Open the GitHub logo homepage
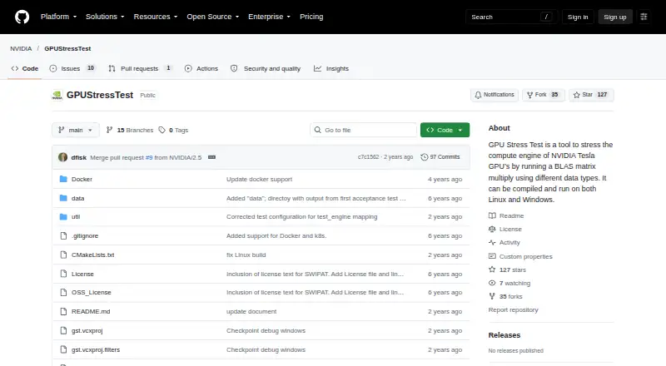Viewport: 666px width, 366px height. [x=22, y=17]
